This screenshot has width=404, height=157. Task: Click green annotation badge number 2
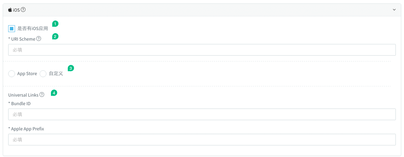(55, 37)
